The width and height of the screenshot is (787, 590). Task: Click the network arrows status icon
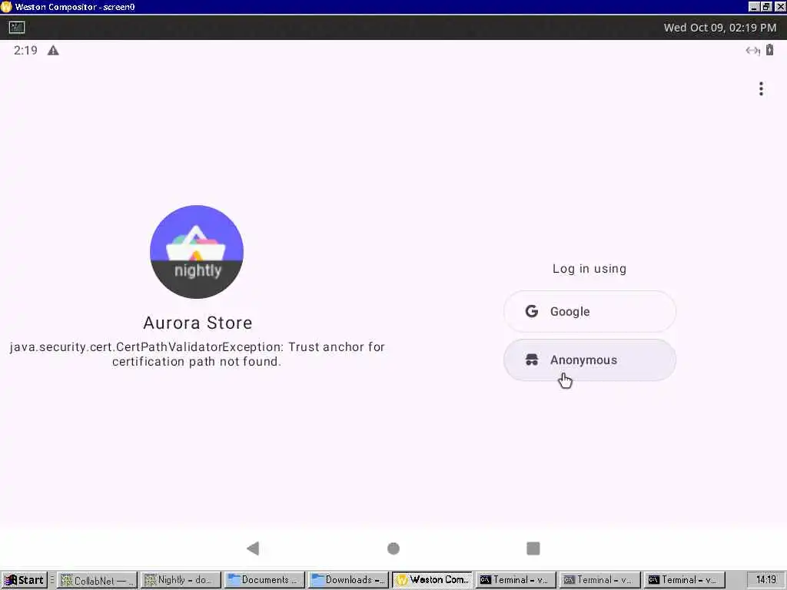(752, 50)
